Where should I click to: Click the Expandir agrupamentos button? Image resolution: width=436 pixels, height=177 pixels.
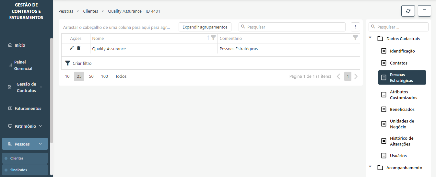205,27
